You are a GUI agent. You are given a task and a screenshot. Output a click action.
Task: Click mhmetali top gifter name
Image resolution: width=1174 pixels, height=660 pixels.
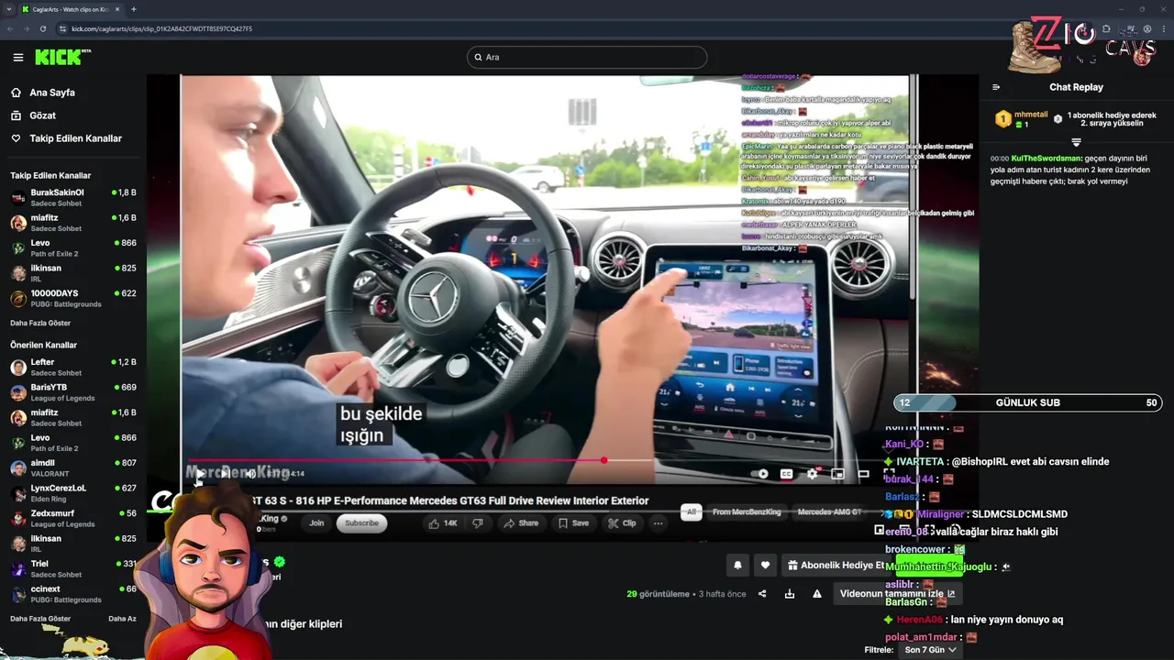coord(1031,115)
